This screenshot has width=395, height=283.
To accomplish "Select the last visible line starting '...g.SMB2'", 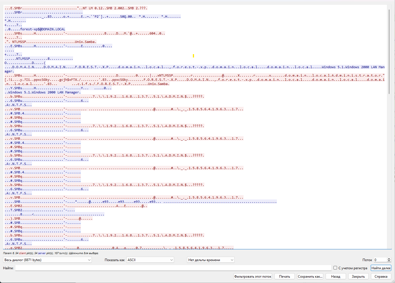I will [119, 248].
